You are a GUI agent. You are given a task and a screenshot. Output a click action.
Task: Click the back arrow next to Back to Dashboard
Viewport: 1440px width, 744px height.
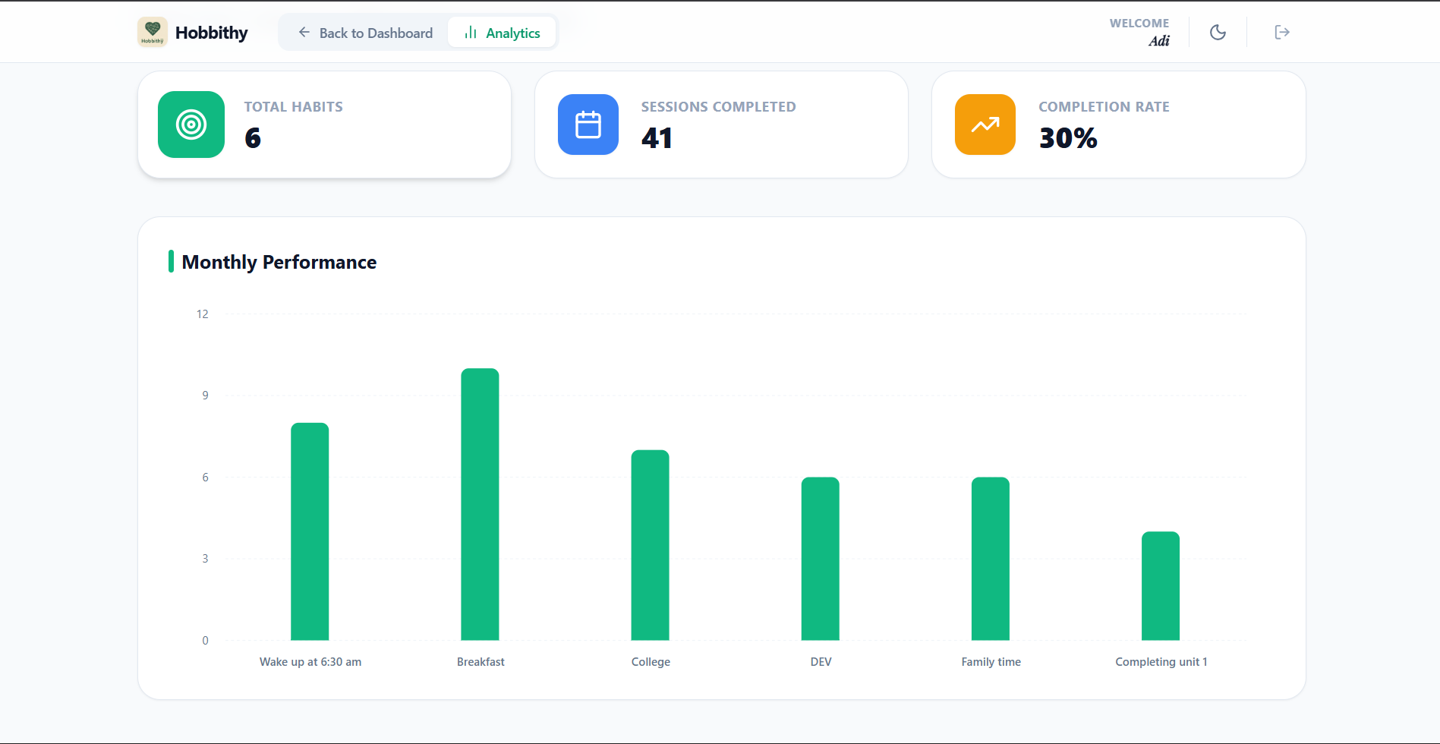pyautogui.click(x=304, y=32)
